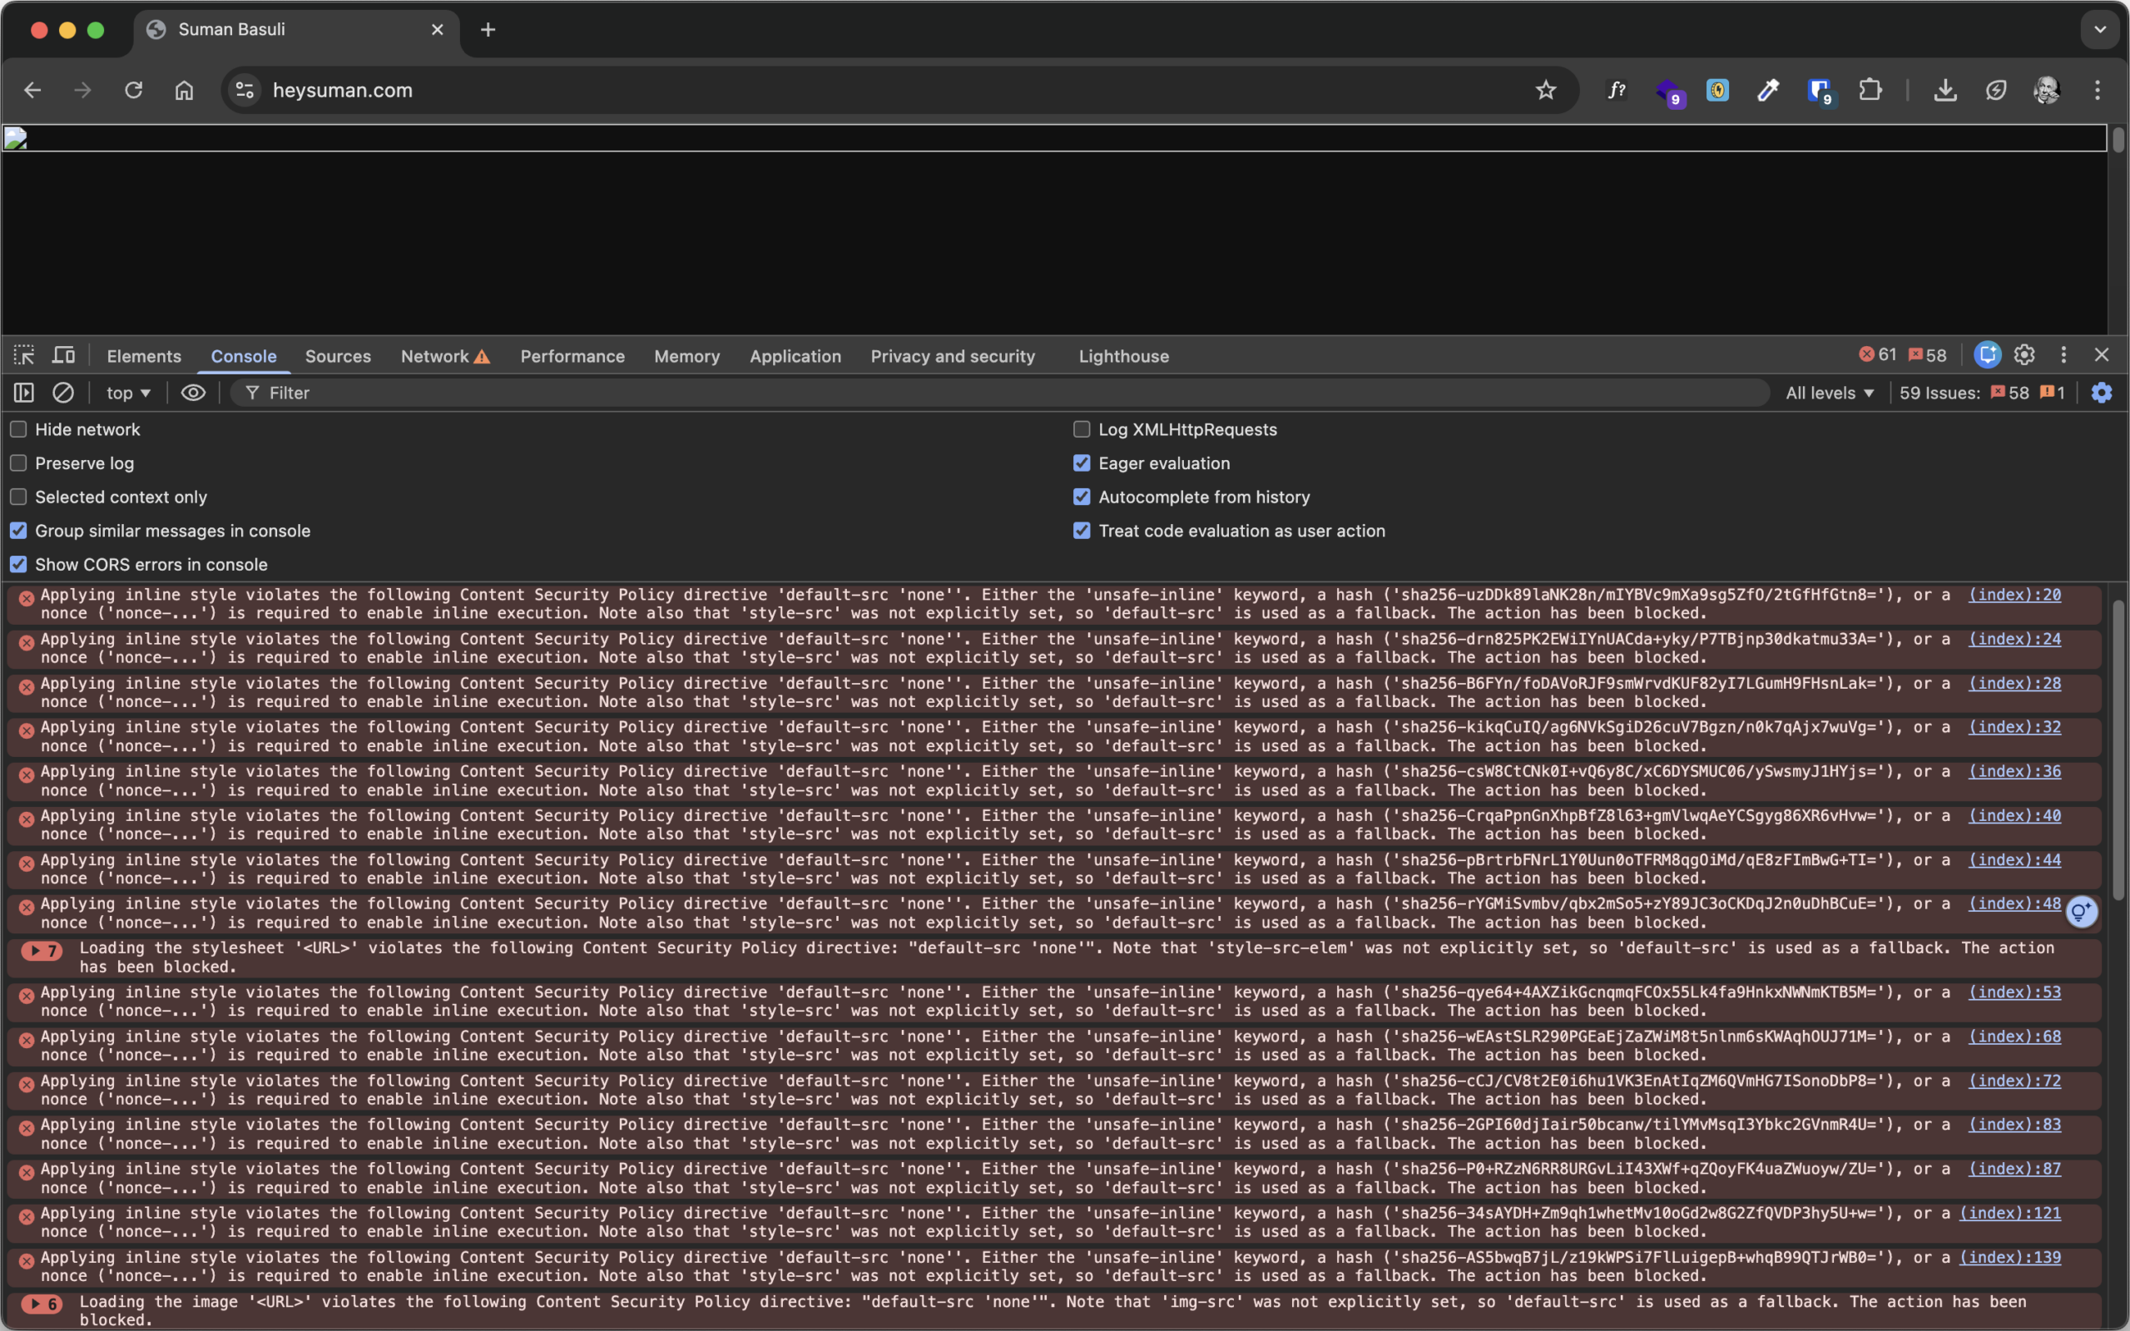Open the tab search chevron dropdown
The height and width of the screenshot is (1331, 2130).
2101,29
